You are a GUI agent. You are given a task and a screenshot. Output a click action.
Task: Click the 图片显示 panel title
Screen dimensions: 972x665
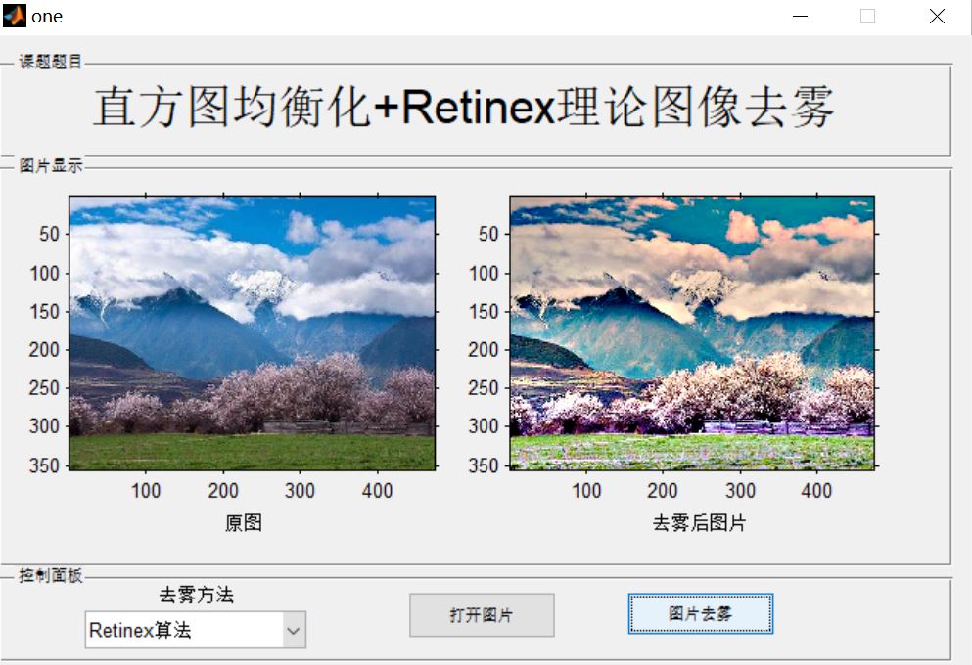pyautogui.click(x=50, y=165)
